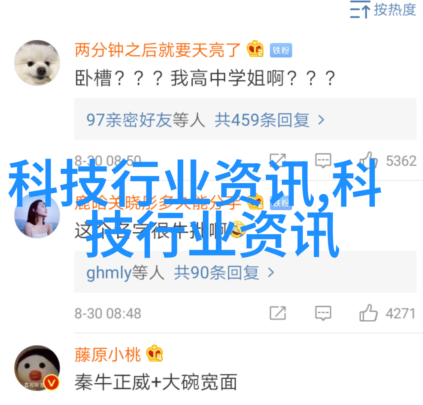Share the first comment via forward icon
Screen dimensions: 423x405
click(278, 161)
